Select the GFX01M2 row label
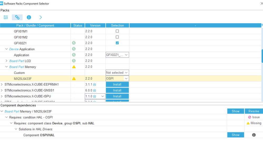263x159 pixels. click(x=21, y=37)
